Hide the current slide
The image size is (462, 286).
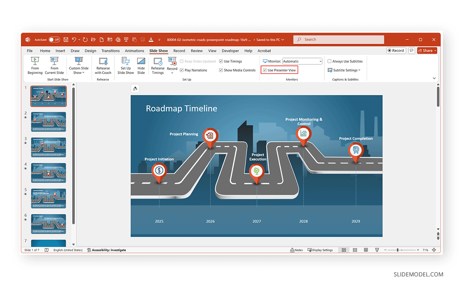click(x=141, y=65)
